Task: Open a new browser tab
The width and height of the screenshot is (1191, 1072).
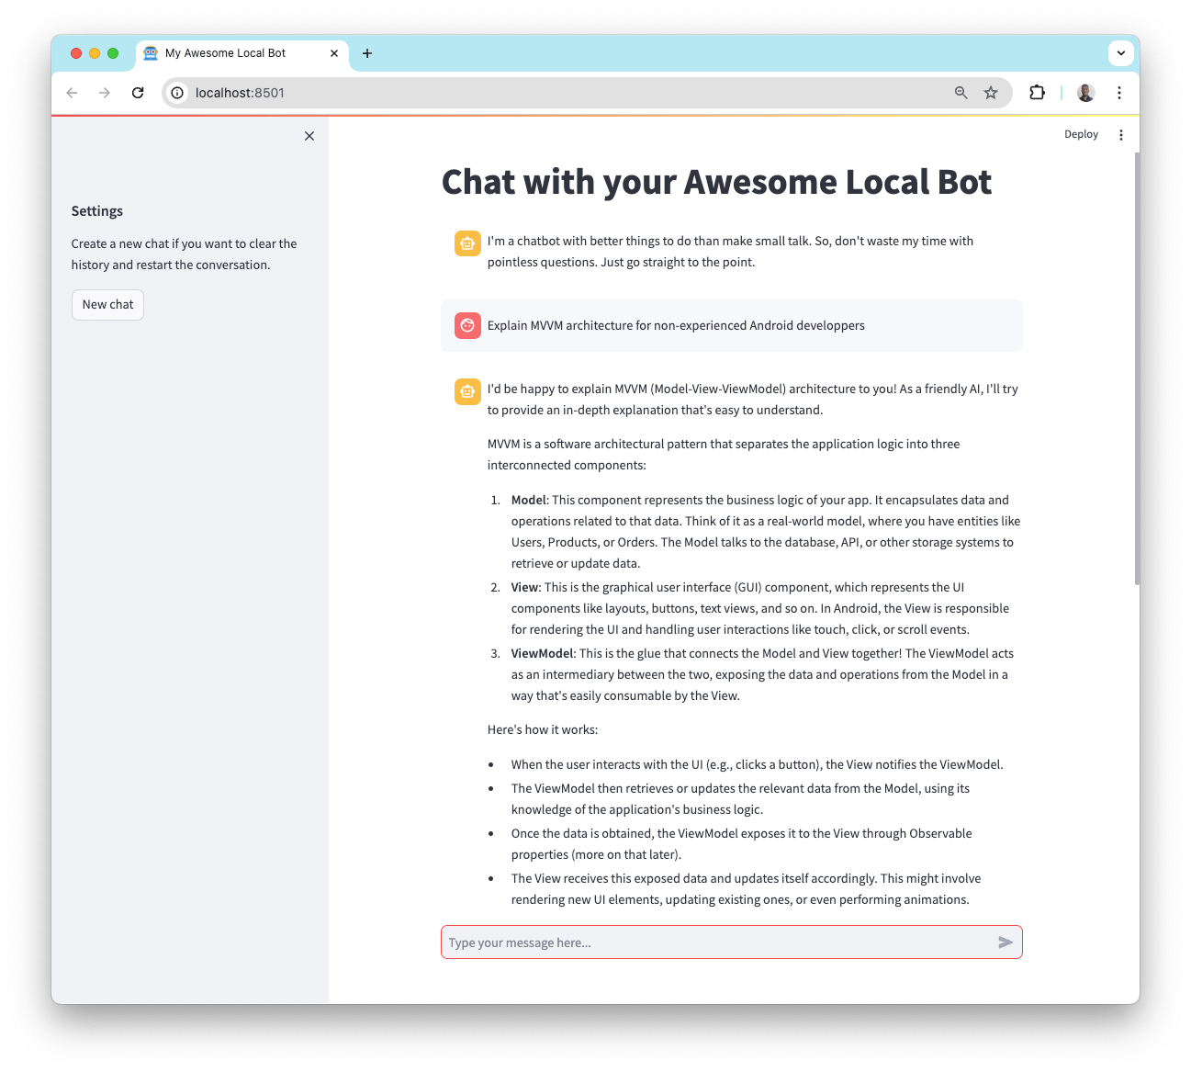Action: [367, 52]
